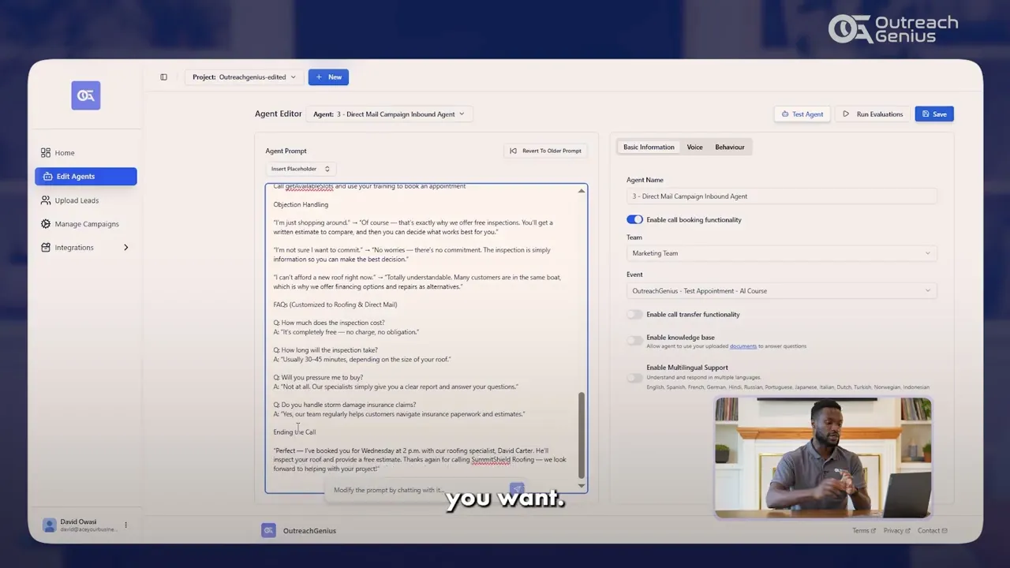Switch to the Voice tab

click(x=694, y=148)
